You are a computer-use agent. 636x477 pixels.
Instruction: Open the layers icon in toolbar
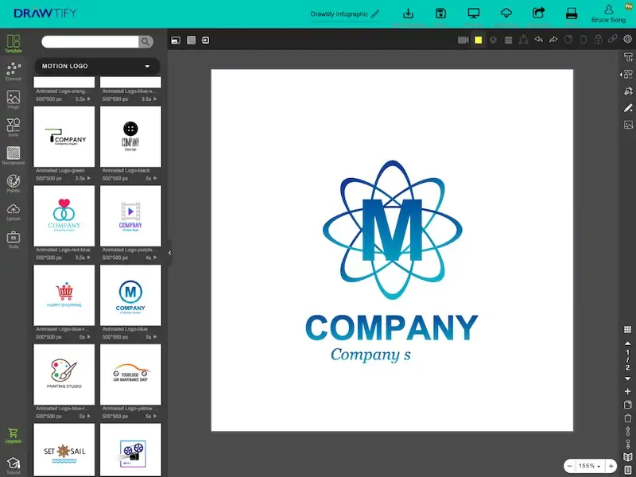tap(493, 40)
